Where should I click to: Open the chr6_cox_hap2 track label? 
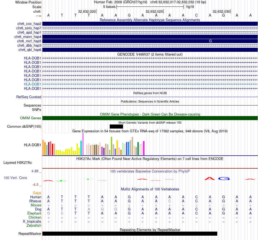click(x=29, y=24)
